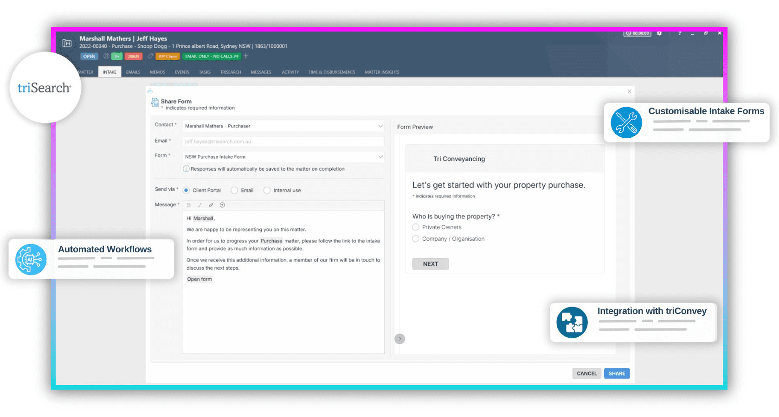Choose Private Owners in form preview

416,227
